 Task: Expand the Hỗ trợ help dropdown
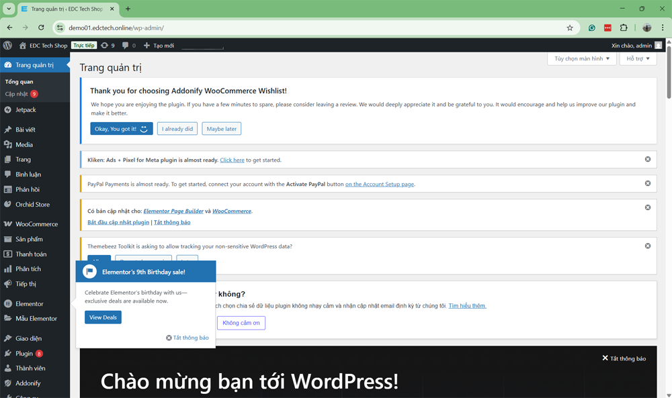638,58
